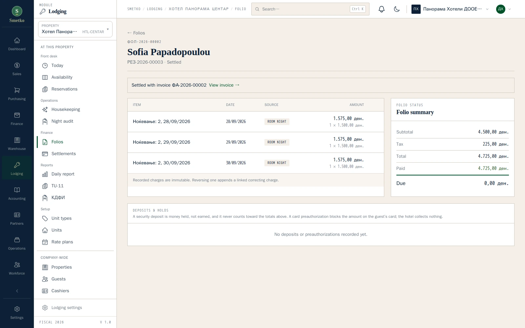Open Unit types setup
Viewport: 525px width, 328px height.
coord(75,218)
